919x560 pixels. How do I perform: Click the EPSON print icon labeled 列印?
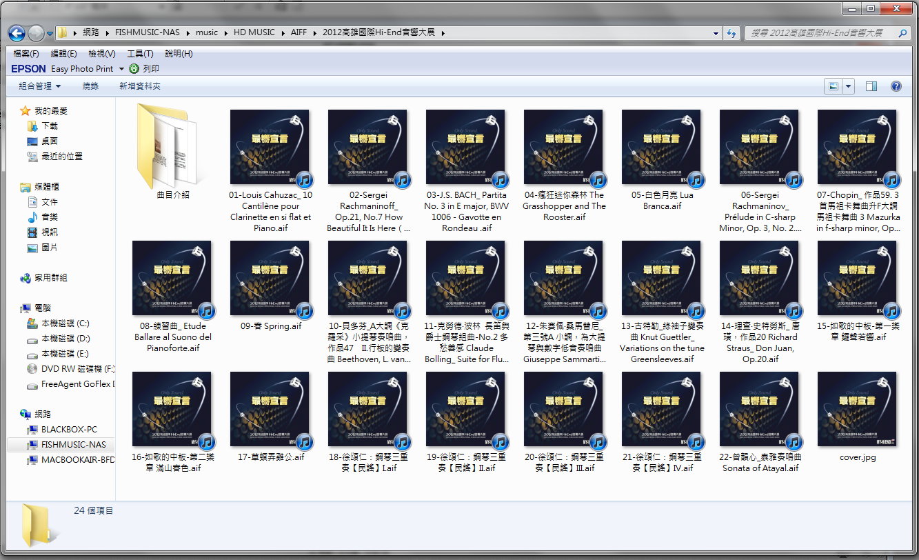144,69
